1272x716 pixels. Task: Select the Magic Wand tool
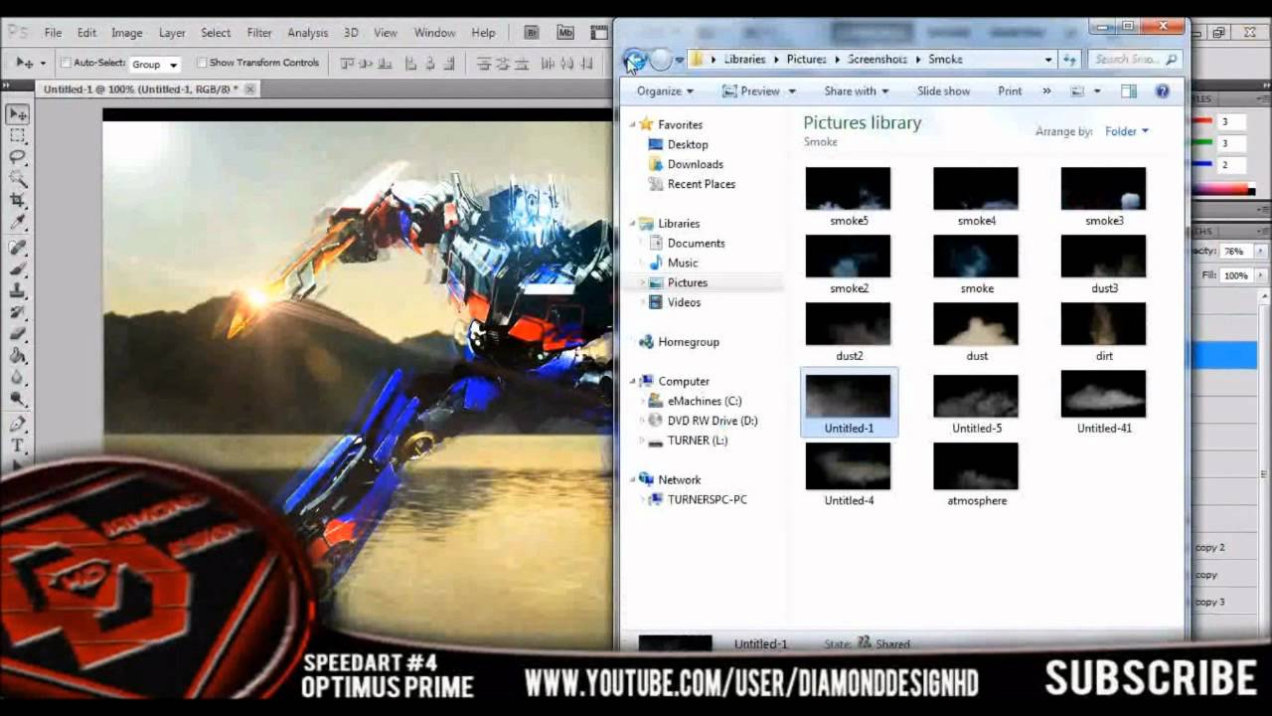18,180
